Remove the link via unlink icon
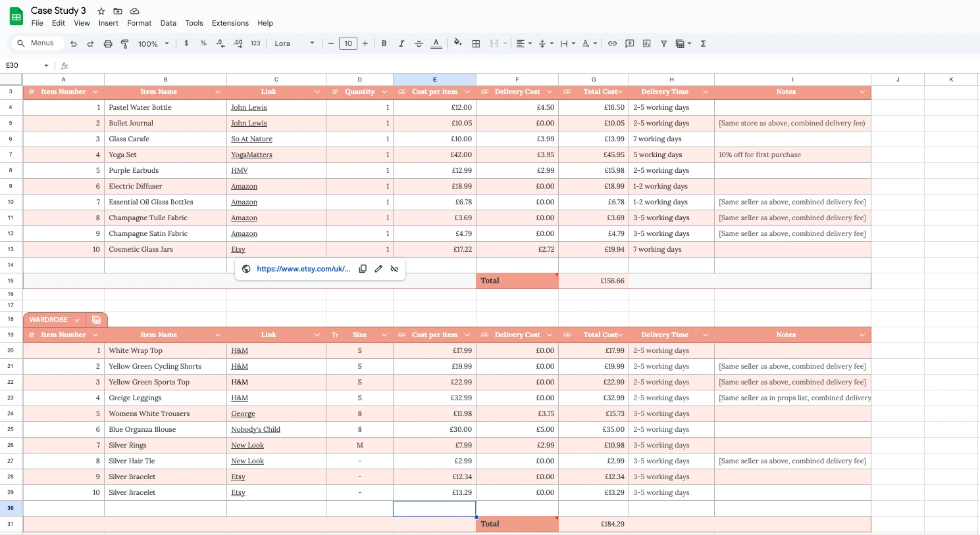Image resolution: width=980 pixels, height=535 pixels. click(394, 269)
